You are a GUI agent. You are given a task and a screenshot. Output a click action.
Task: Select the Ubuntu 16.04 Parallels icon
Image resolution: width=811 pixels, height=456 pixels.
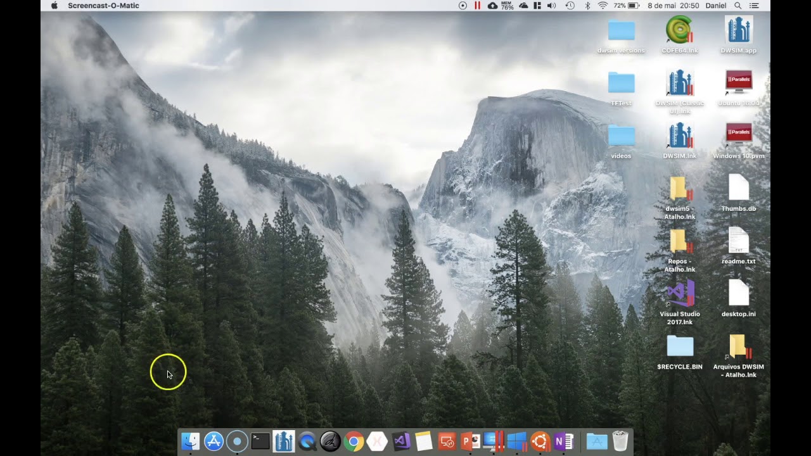pyautogui.click(x=739, y=82)
